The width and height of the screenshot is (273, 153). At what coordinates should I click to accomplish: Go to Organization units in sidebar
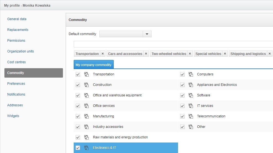coord(21,51)
